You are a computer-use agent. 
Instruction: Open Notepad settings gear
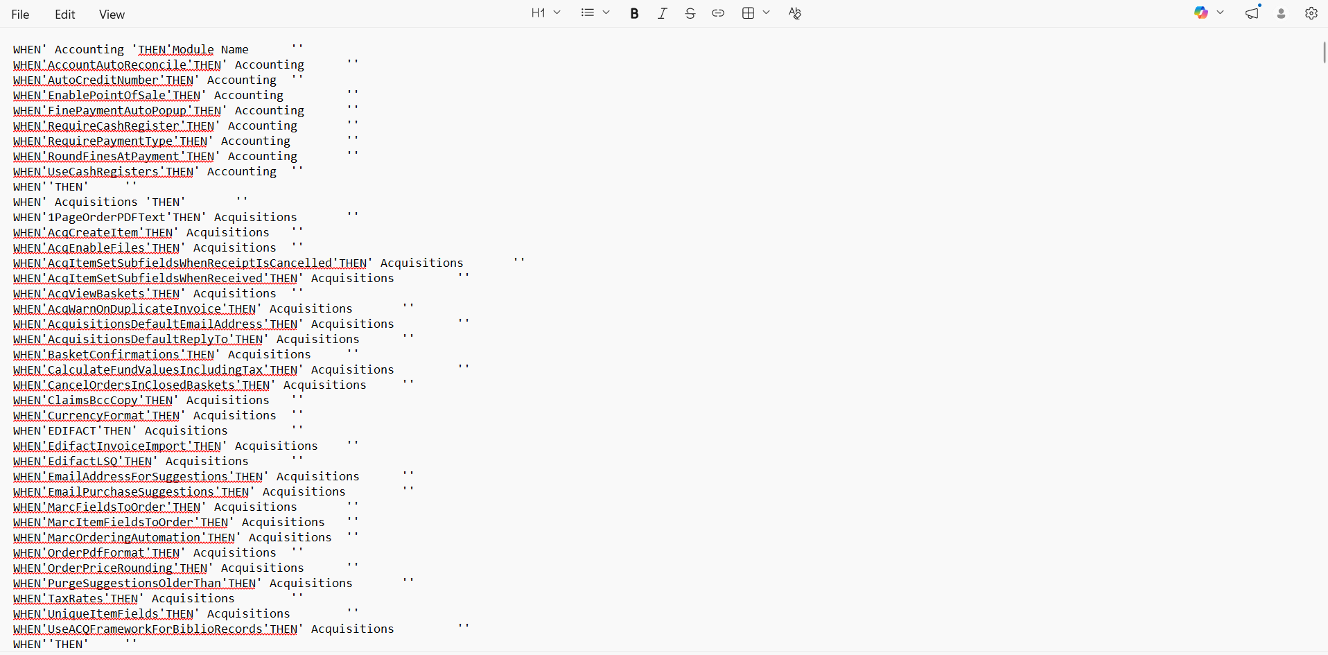click(1311, 13)
